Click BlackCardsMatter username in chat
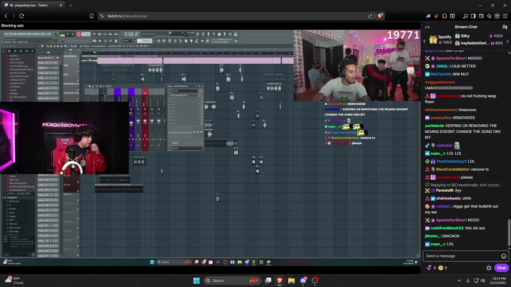Viewport: 511px width, 287px height. [x=453, y=169]
